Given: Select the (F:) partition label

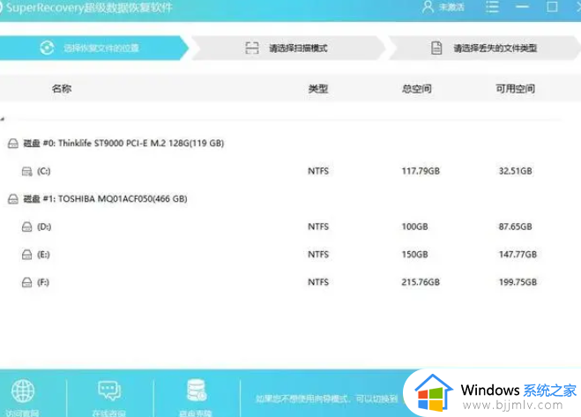Looking at the screenshot, I should tap(43, 282).
